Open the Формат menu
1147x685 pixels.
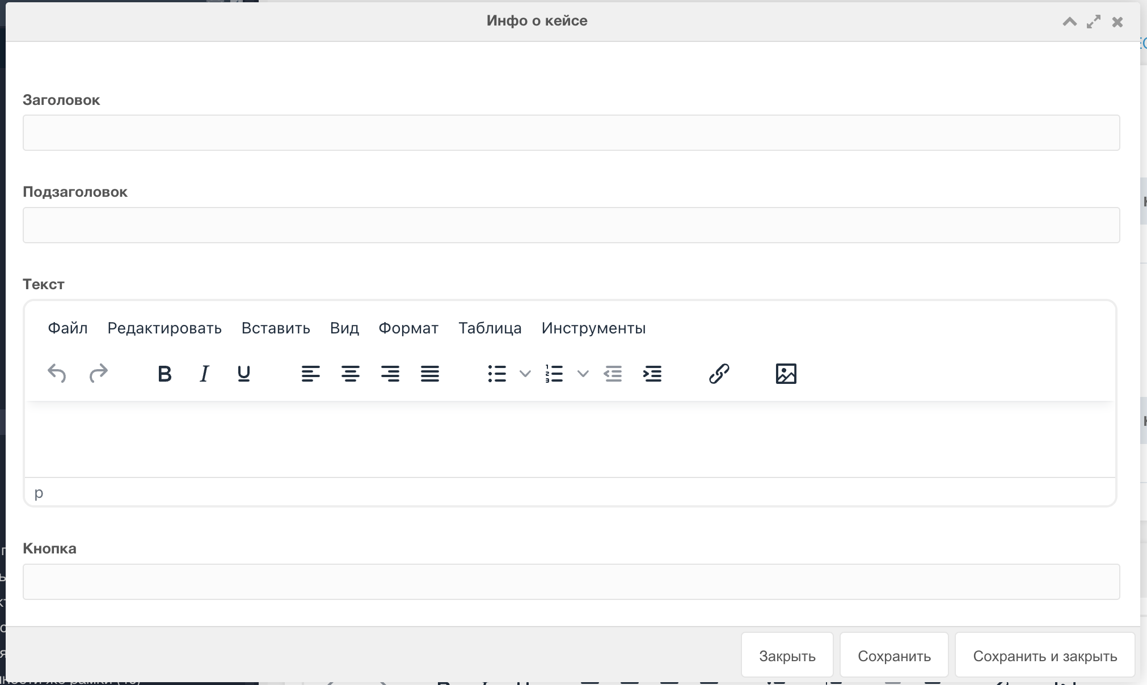tap(408, 328)
